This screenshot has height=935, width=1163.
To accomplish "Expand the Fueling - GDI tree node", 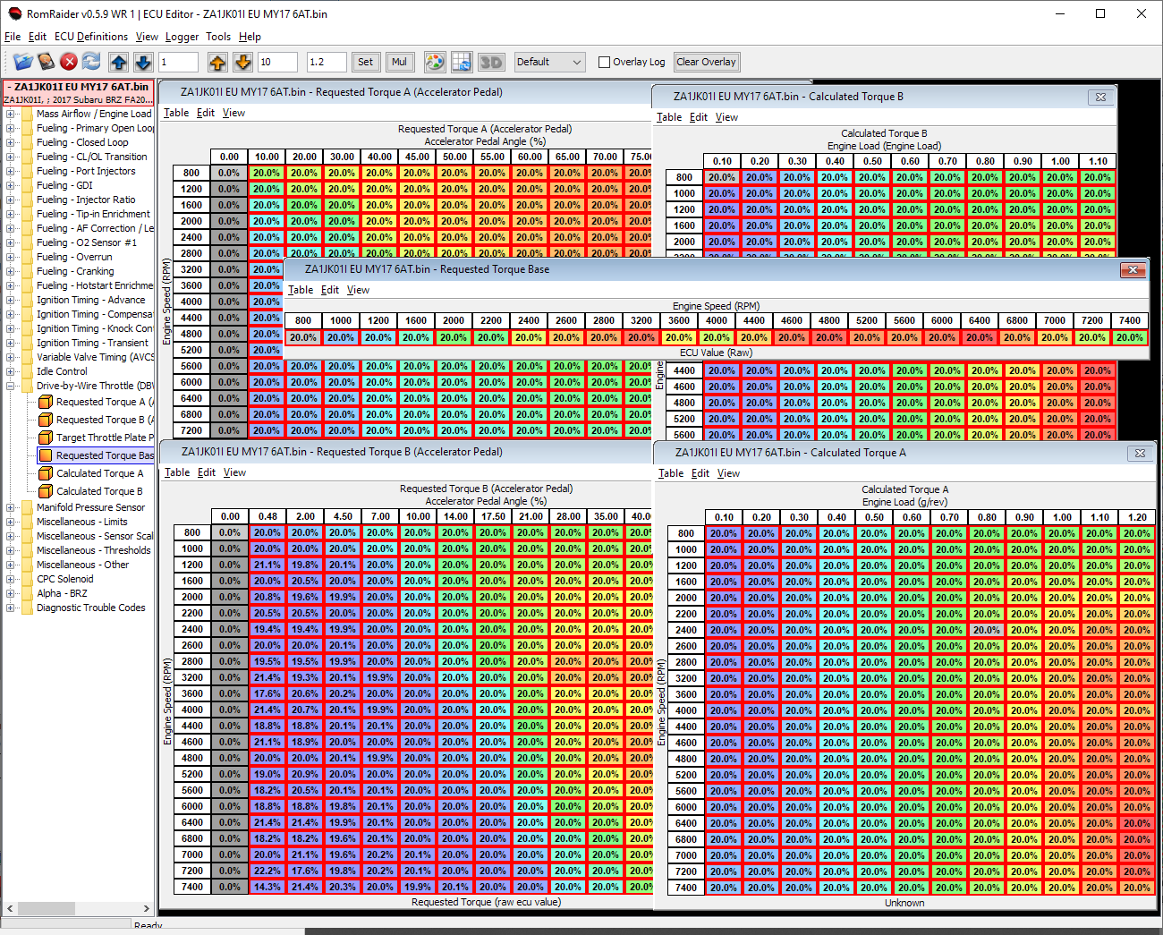I will 10,185.
